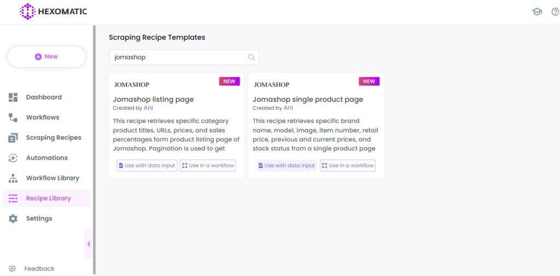Click the Settings gear icon

tap(13, 219)
